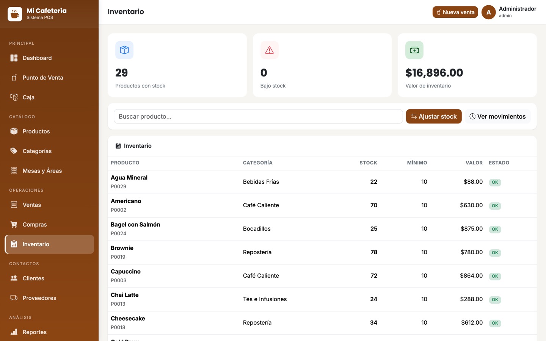Click the Compras shopping cart icon
546x341 pixels.
pos(14,224)
